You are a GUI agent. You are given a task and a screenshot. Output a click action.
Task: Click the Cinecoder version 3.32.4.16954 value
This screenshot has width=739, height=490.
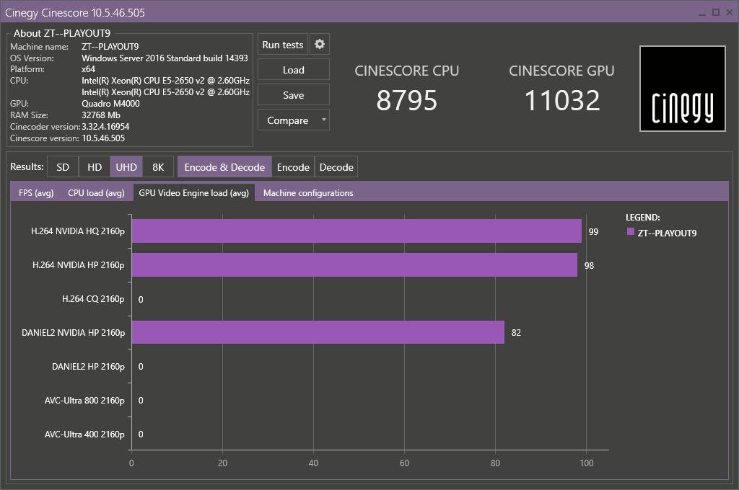coord(105,127)
